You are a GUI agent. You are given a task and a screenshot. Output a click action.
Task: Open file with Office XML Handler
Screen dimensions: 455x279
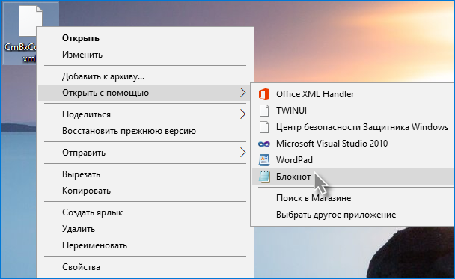[353, 94]
